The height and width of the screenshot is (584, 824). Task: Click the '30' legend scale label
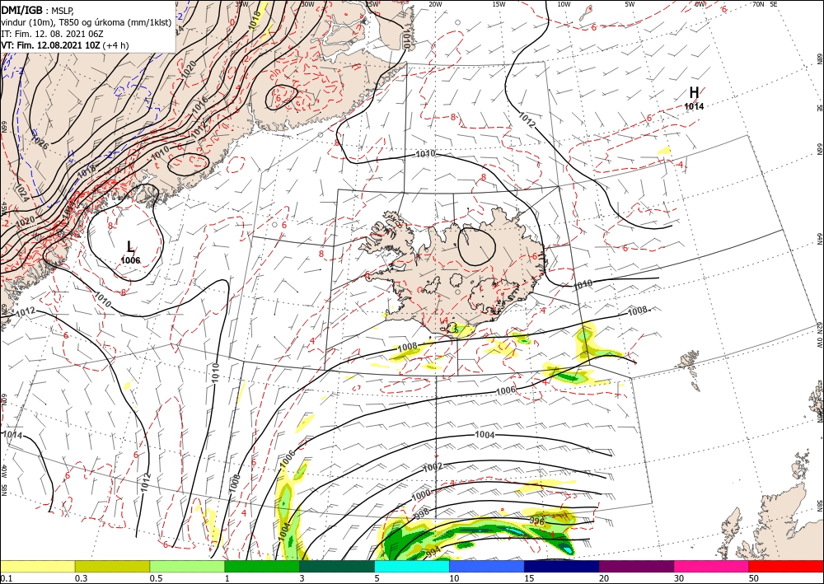pos(679,578)
